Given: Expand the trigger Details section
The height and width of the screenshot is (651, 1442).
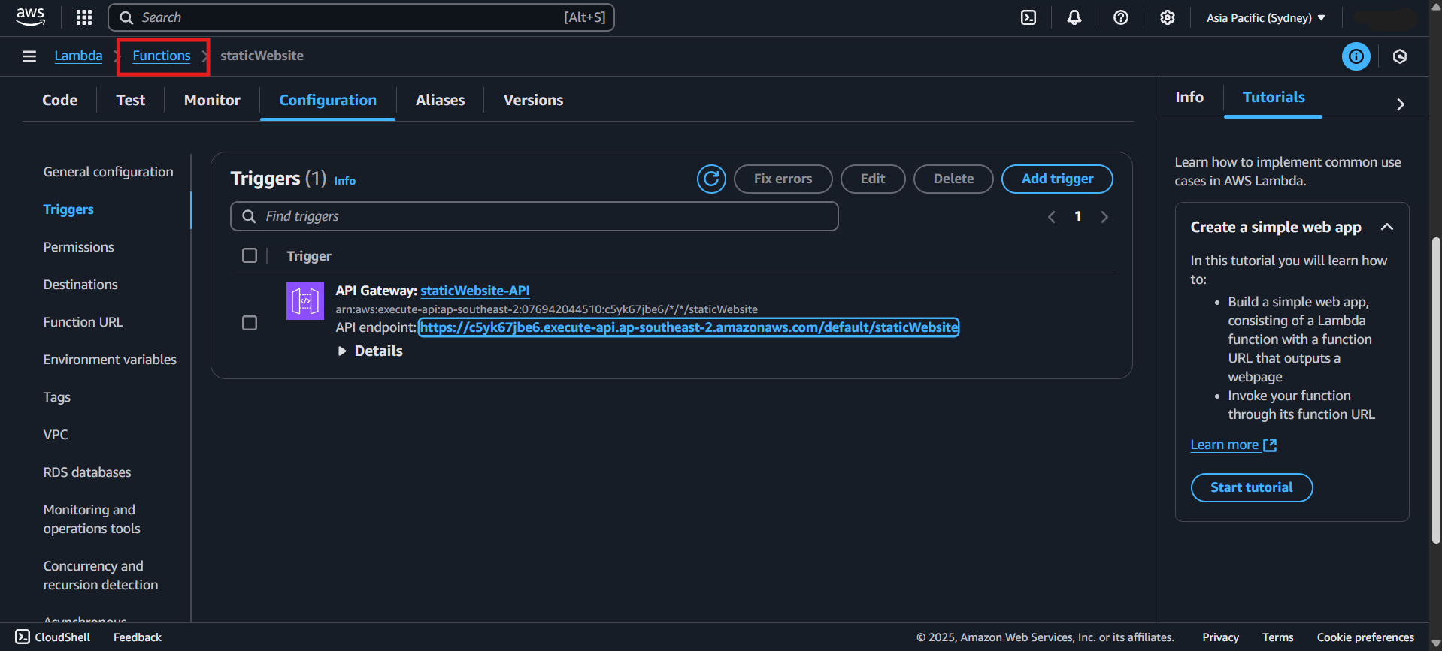Looking at the screenshot, I should (x=371, y=351).
